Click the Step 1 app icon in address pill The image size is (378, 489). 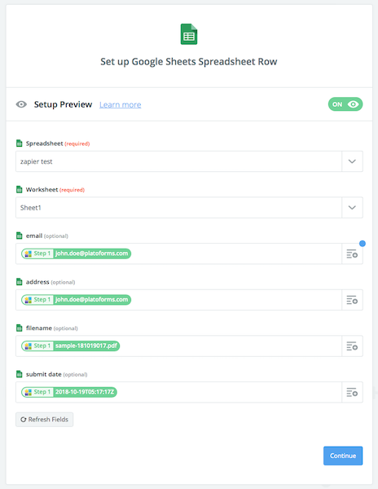pos(29,300)
